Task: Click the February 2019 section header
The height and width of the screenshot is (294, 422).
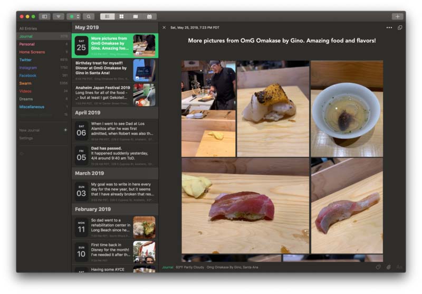Action: pos(115,209)
